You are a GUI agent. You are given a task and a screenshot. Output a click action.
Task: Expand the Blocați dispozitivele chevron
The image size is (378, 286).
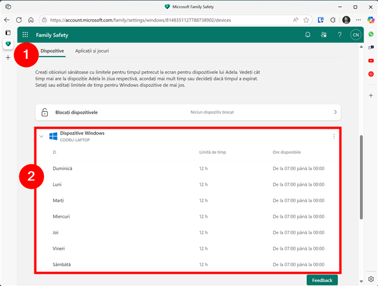coord(335,112)
